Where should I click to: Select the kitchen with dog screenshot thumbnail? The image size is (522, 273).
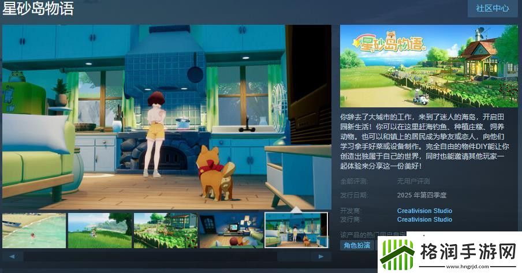pyautogui.click(x=296, y=230)
